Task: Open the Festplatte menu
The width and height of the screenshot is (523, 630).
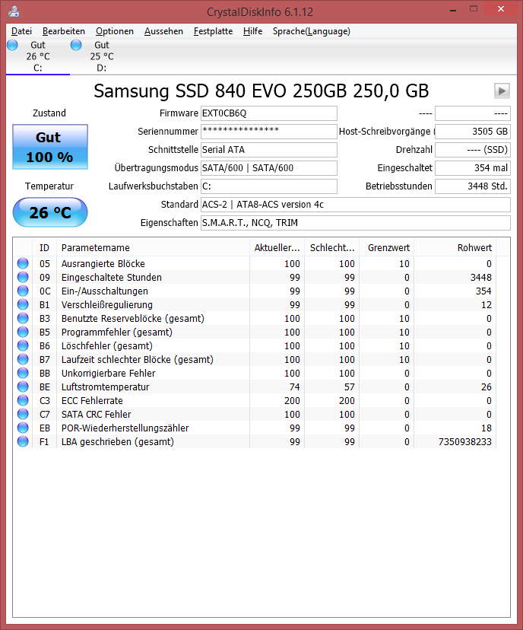Action: (x=213, y=31)
